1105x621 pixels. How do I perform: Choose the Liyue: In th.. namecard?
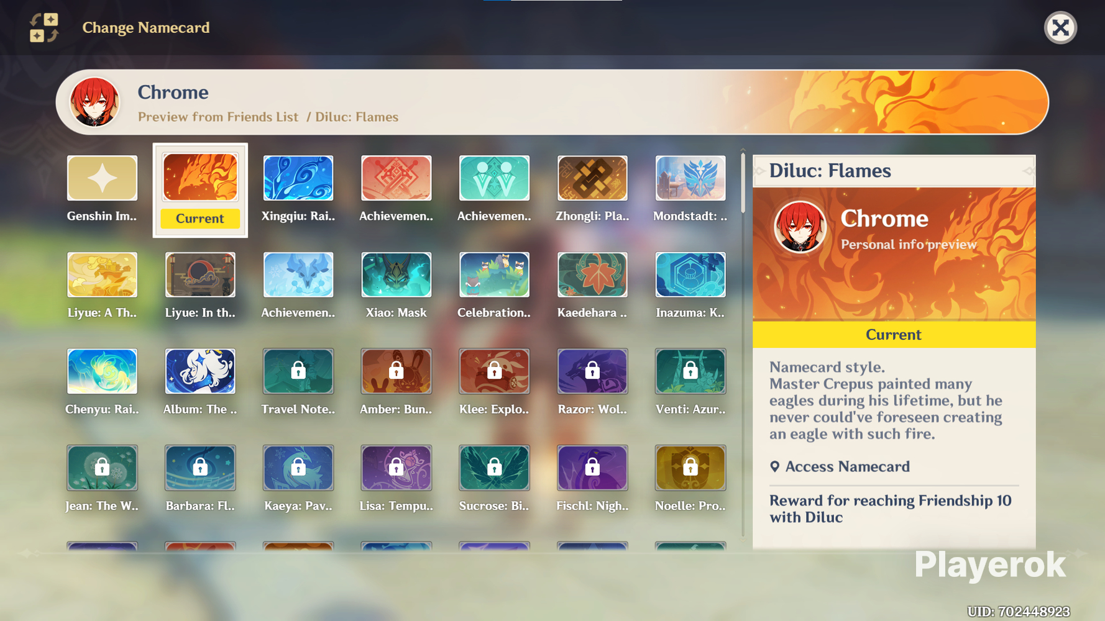point(200,274)
